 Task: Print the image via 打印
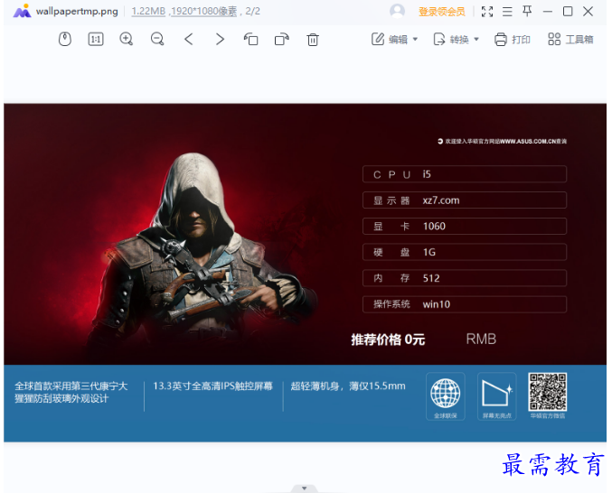(512, 40)
